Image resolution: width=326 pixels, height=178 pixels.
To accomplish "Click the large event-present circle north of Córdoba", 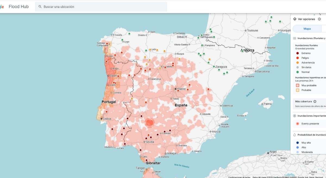I will click(149, 123).
